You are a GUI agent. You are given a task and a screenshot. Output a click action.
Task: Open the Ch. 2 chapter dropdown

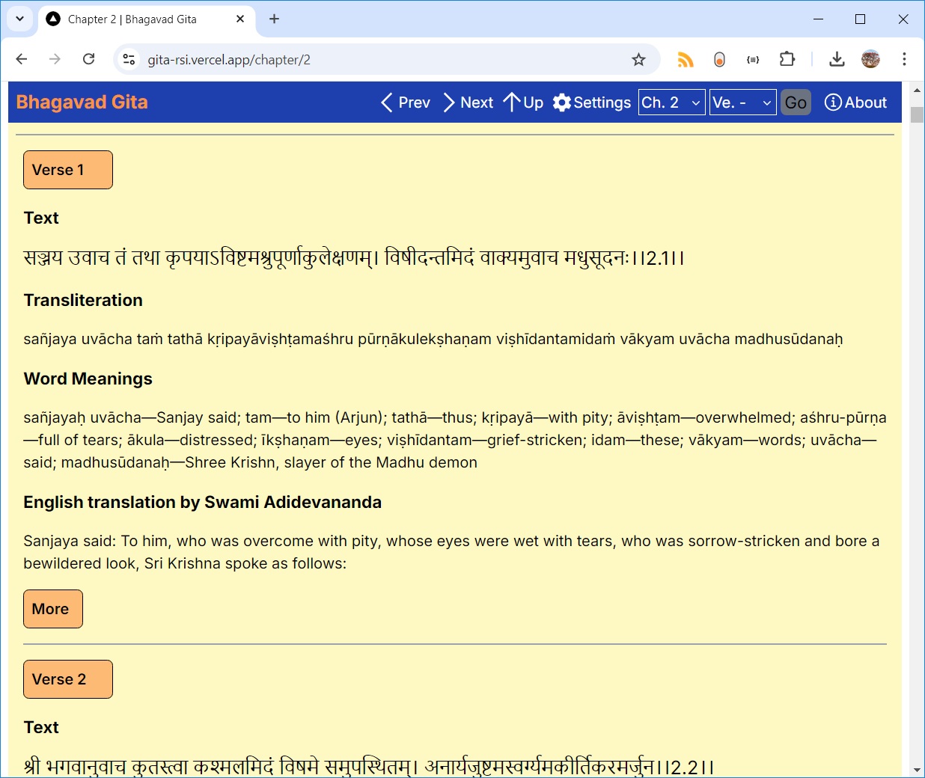point(671,102)
